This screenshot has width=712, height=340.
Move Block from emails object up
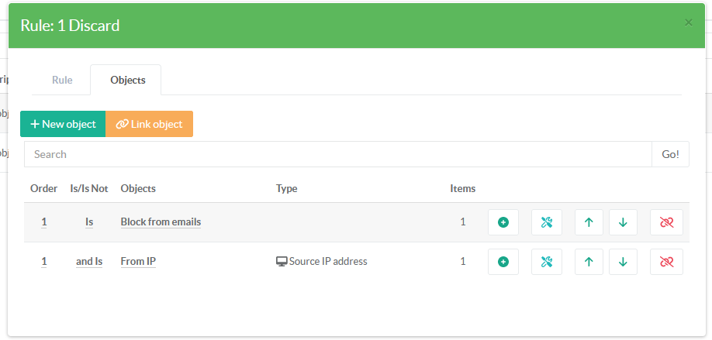589,222
